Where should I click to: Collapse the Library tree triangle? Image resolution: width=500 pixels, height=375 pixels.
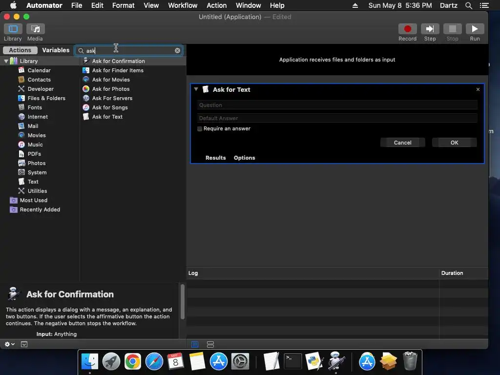[x=6, y=61]
